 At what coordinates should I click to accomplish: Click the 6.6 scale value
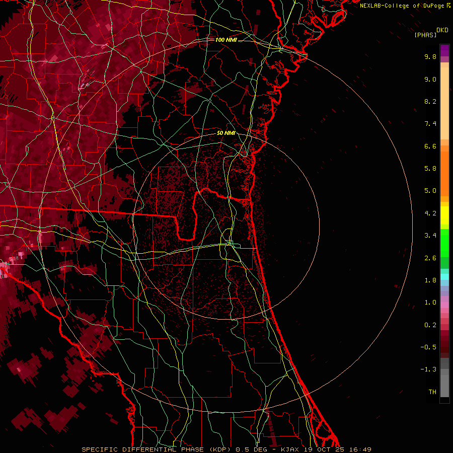pyautogui.click(x=430, y=146)
